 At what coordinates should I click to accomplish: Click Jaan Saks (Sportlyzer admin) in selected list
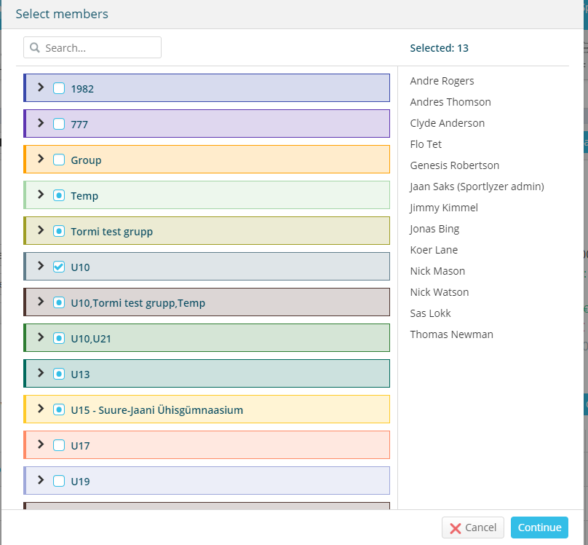[x=477, y=187]
